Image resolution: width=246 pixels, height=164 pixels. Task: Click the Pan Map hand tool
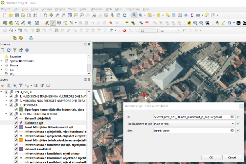click(x=45, y=15)
